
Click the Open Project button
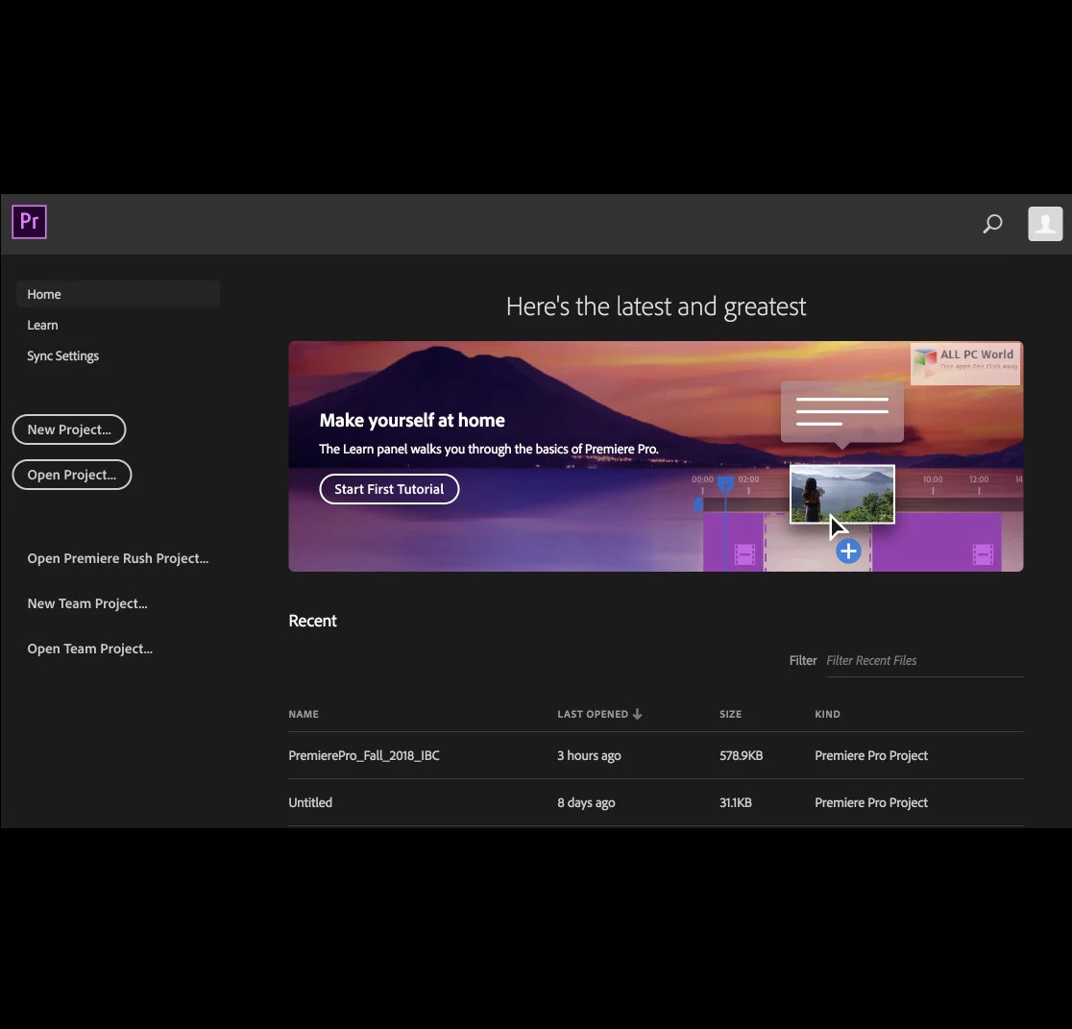(x=71, y=475)
